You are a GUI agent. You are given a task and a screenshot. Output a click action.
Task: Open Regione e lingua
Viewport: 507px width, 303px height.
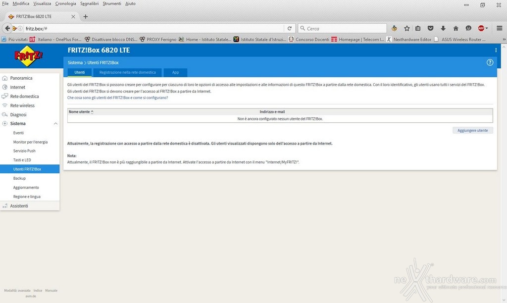pyautogui.click(x=27, y=197)
